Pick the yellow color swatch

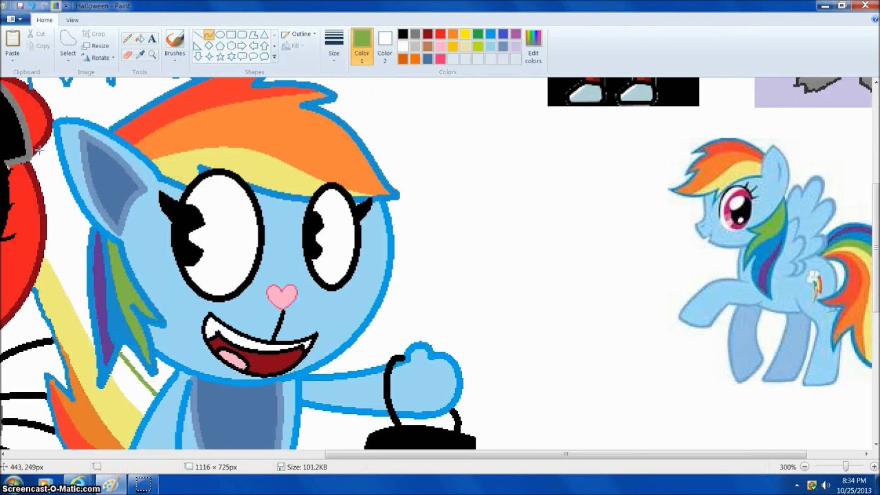click(465, 34)
